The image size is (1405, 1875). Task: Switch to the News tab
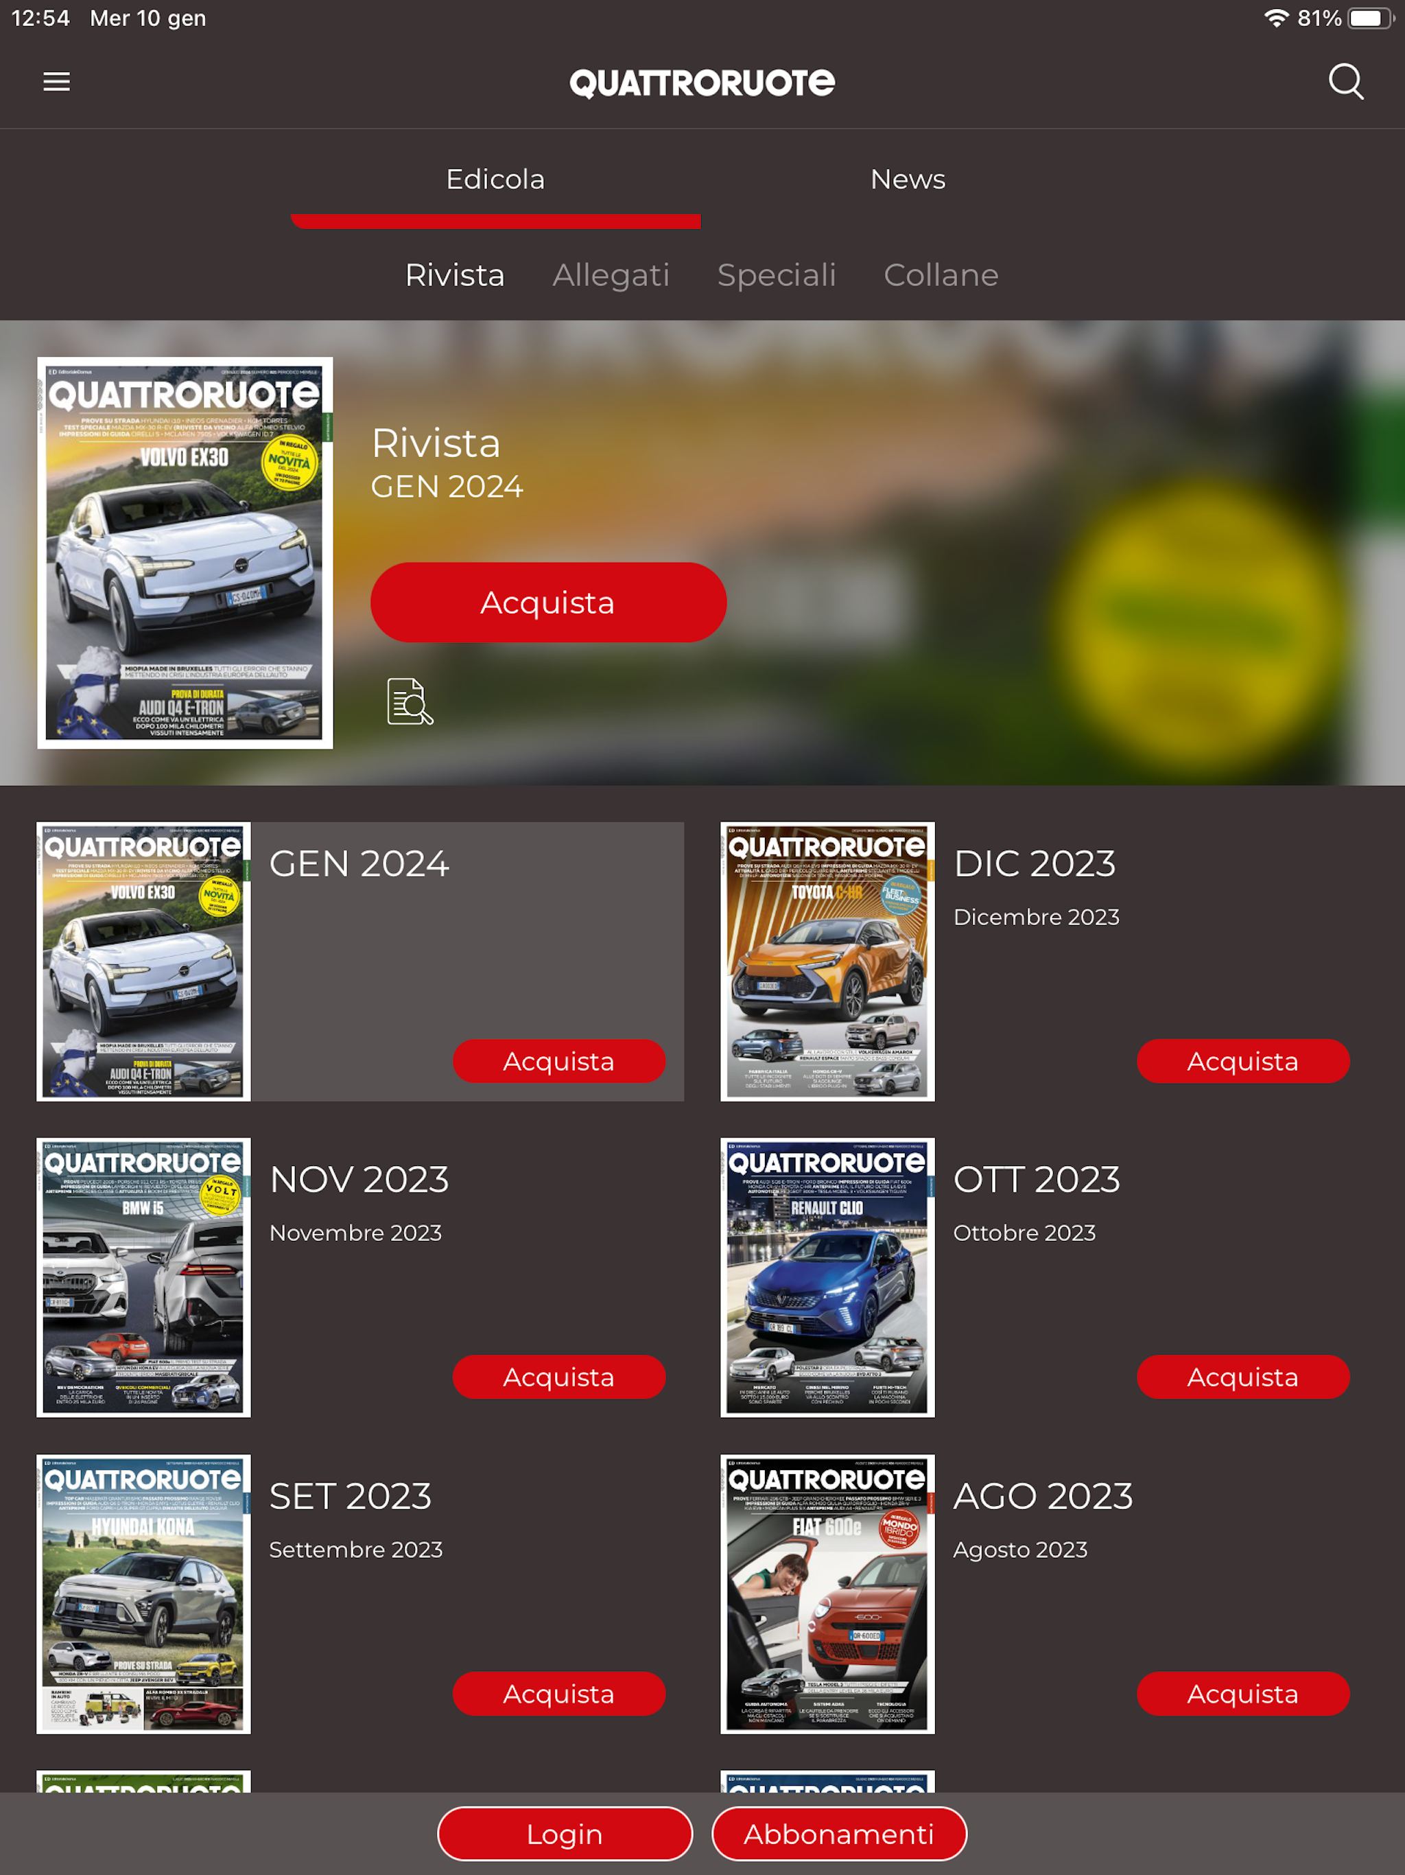click(908, 180)
